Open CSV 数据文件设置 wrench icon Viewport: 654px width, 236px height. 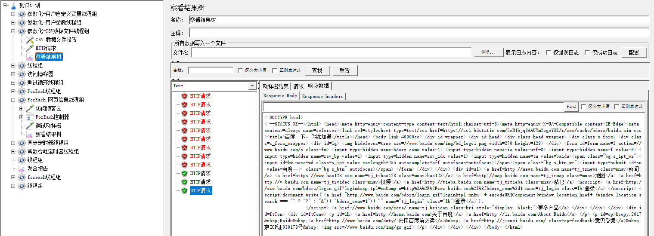pos(30,40)
